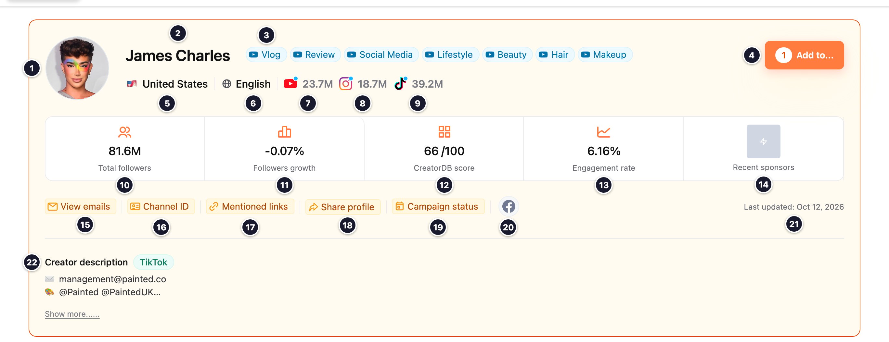Click the Recent sponsors placeholder thumbnail
The image size is (889, 342).
point(763,141)
